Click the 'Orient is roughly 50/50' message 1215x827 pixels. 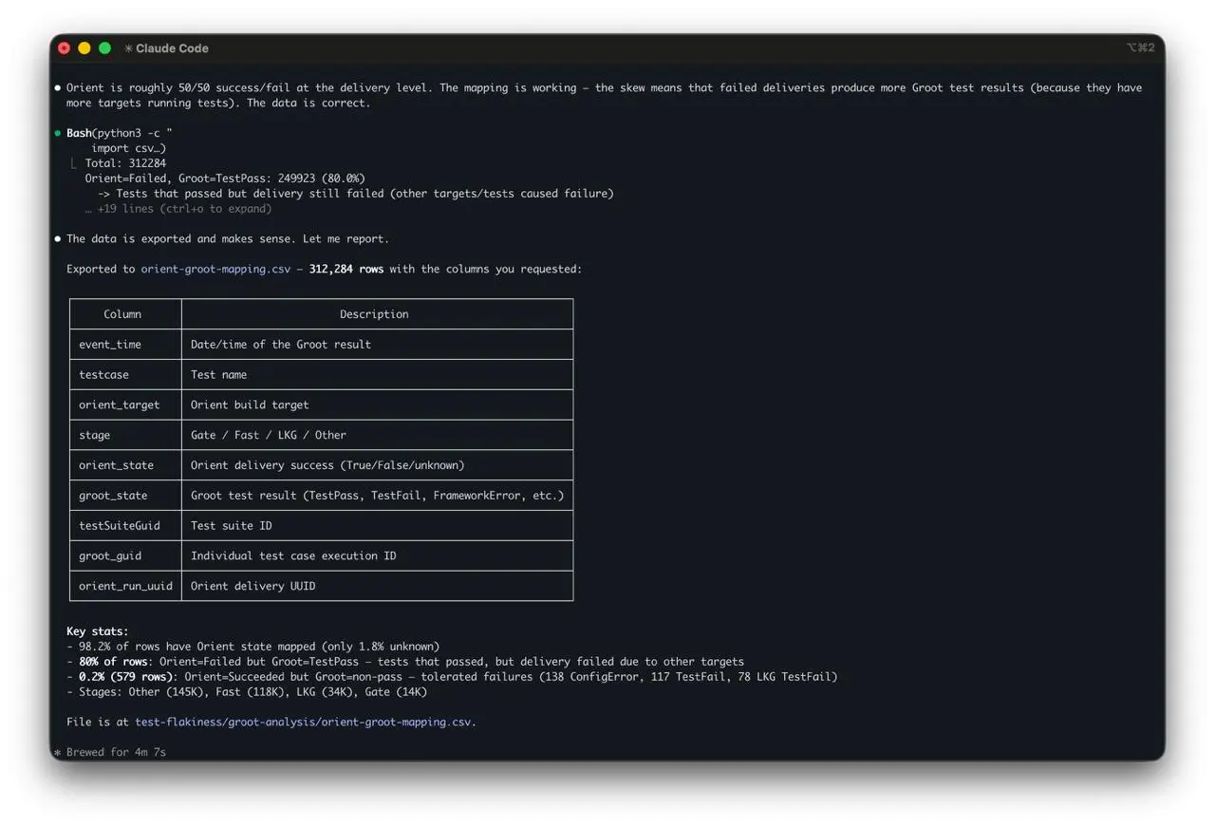[x=604, y=95]
